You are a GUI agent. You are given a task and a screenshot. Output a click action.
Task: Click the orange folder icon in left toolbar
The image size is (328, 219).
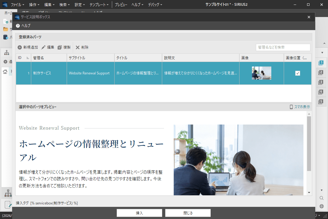6,29
